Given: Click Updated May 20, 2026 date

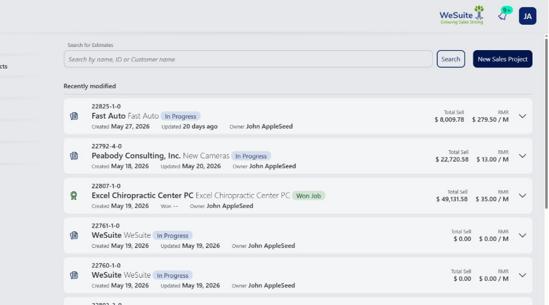Looking at the screenshot, I should [191, 166].
